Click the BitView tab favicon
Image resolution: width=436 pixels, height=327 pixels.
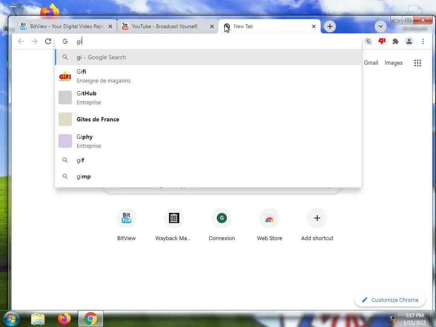23,26
